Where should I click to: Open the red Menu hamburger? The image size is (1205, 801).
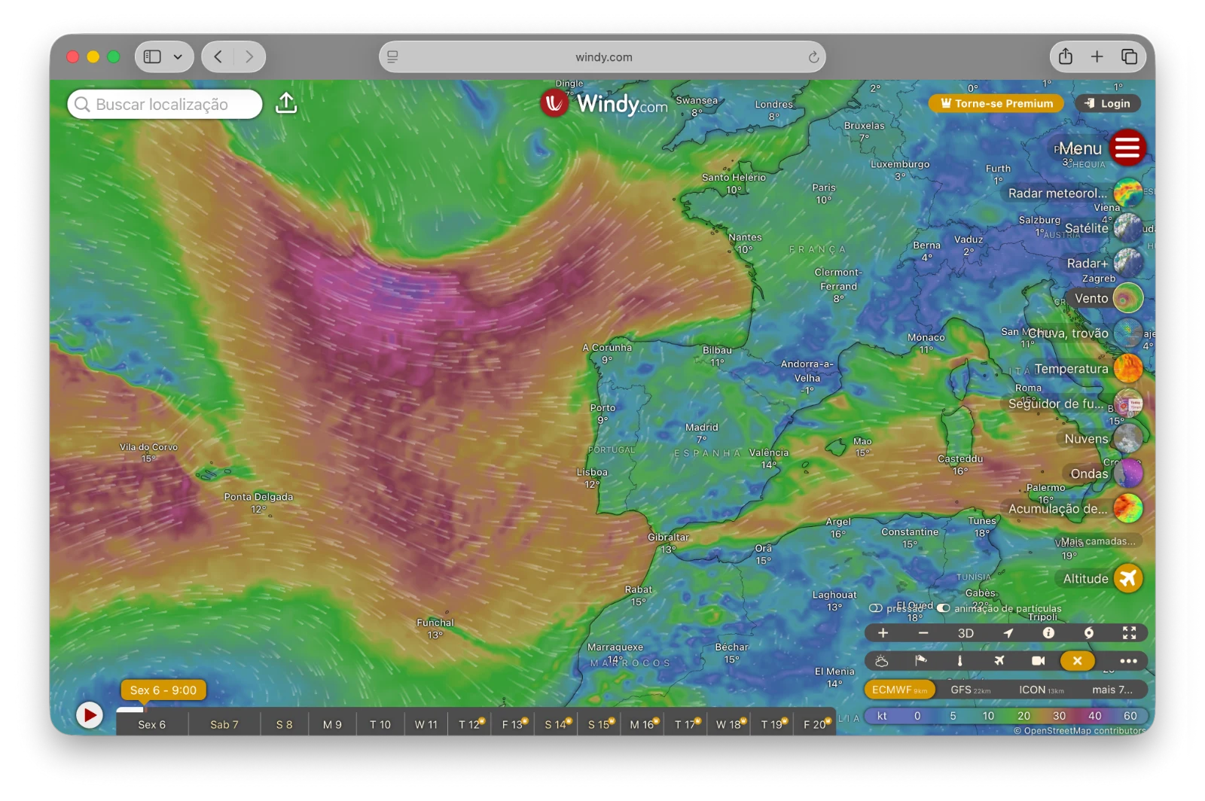coord(1127,148)
